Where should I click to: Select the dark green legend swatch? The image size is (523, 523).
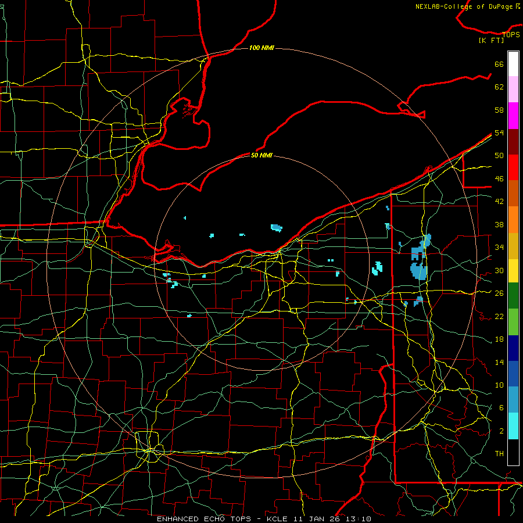(x=513, y=296)
